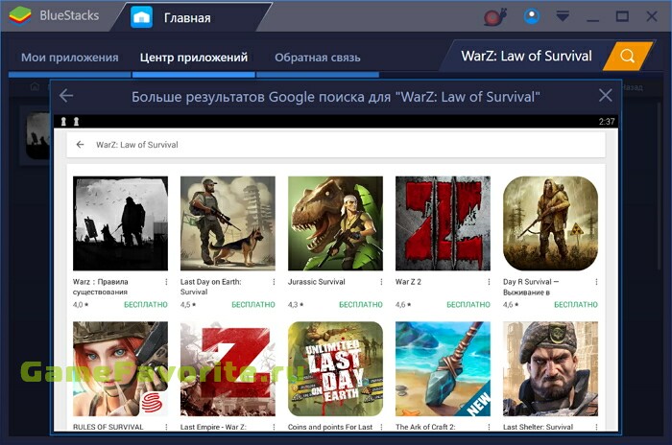
Task: Switch to Центр приложений tab
Action: tap(194, 58)
